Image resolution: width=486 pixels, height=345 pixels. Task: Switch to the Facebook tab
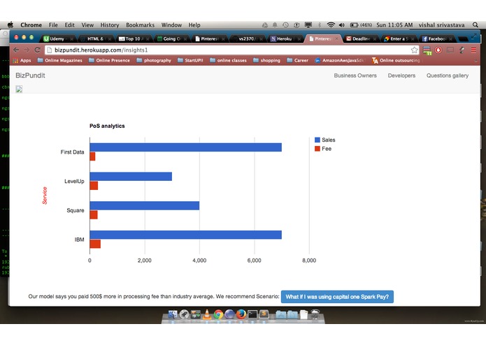tap(436, 38)
